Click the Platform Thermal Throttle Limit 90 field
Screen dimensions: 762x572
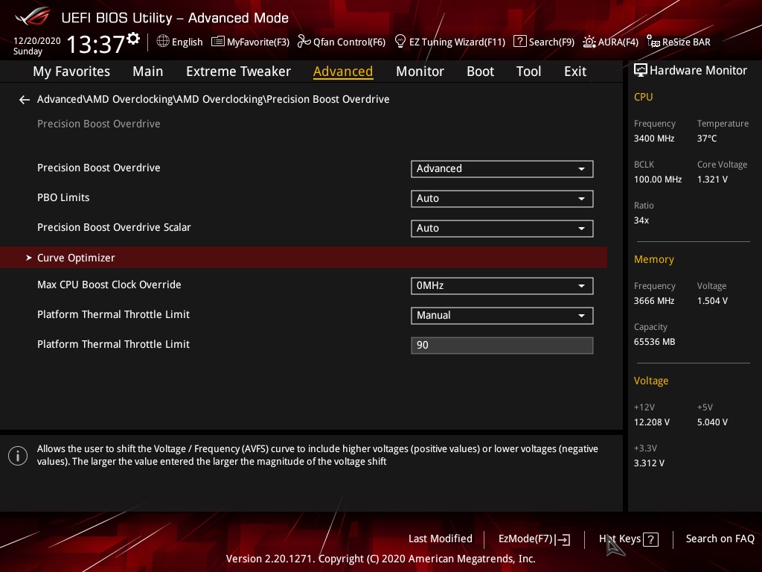tap(502, 346)
